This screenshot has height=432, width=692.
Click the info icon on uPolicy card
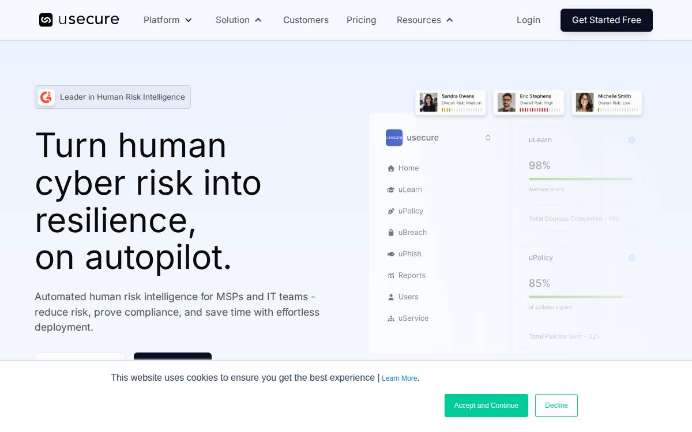coord(631,258)
